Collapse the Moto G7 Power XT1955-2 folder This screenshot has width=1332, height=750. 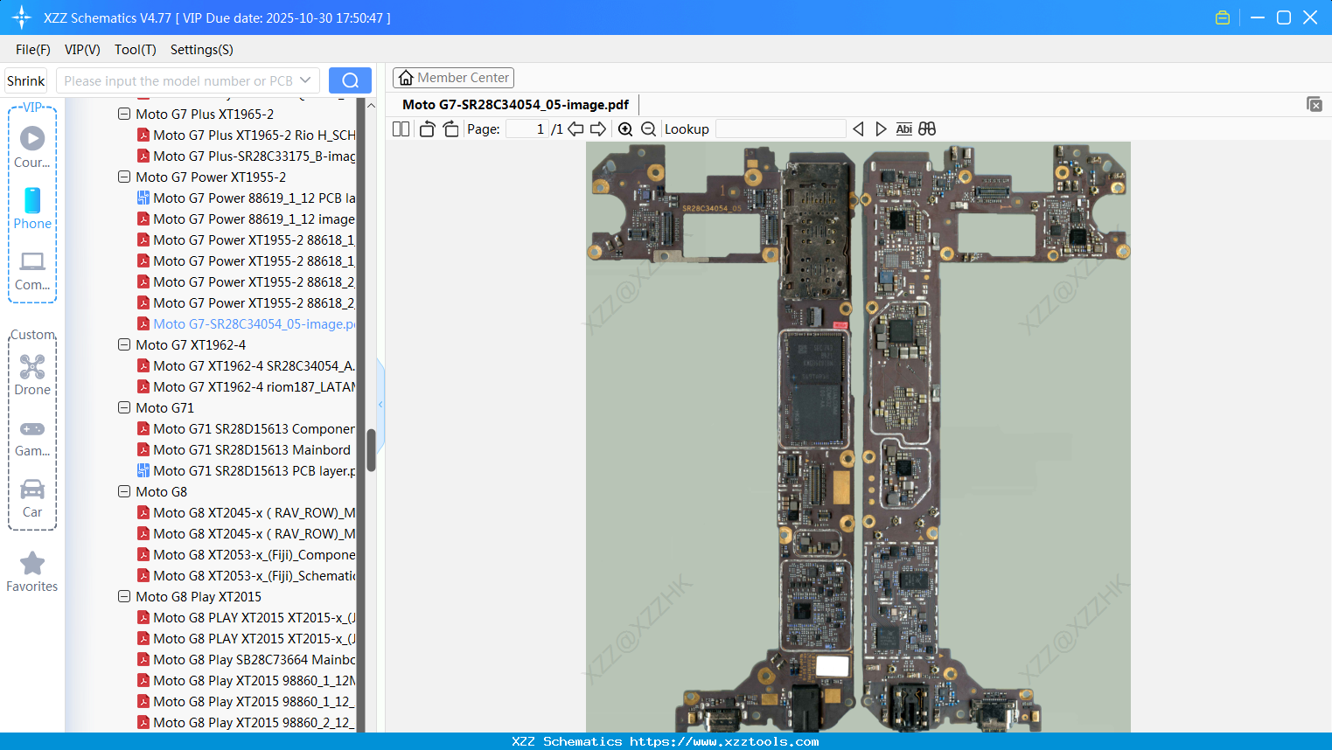click(x=124, y=177)
